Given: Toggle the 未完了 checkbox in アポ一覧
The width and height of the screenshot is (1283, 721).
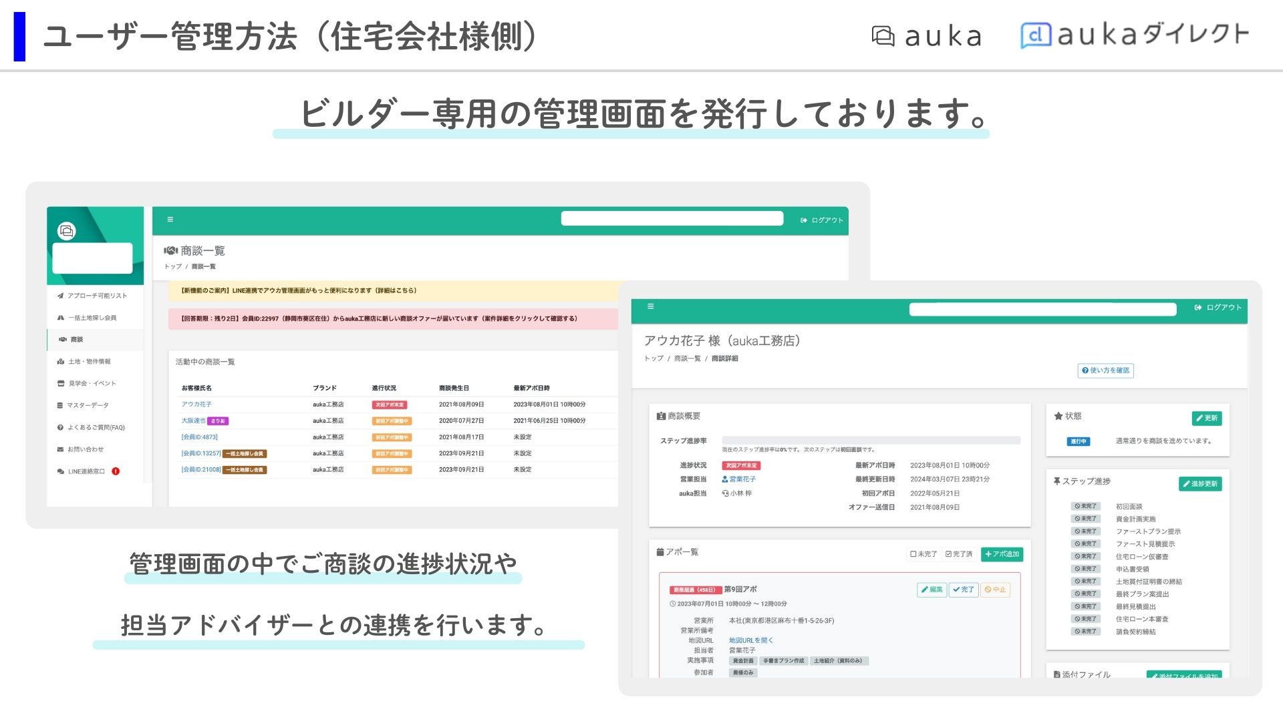Looking at the screenshot, I should [x=923, y=554].
